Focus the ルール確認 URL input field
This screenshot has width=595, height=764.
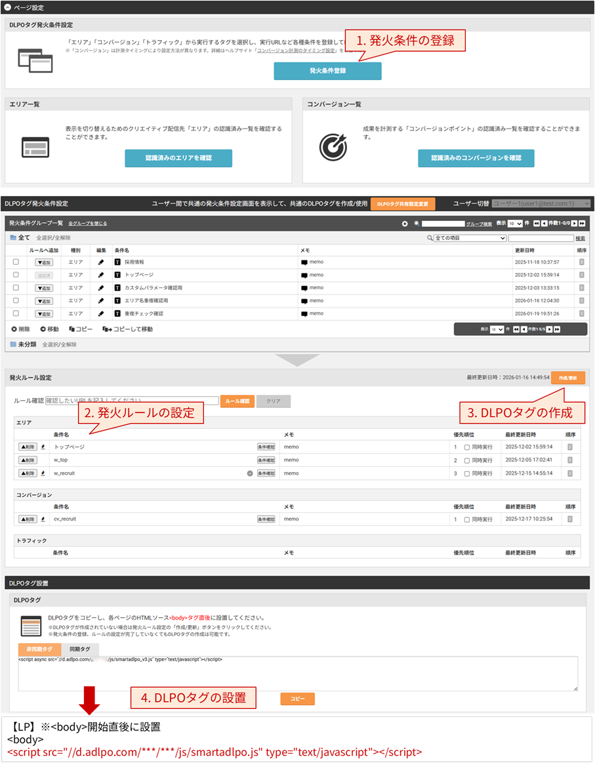(x=132, y=401)
